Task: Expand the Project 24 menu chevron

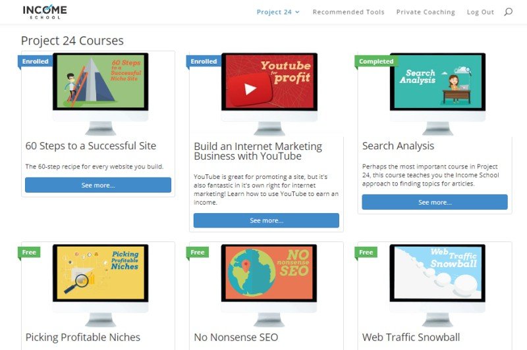Action: click(297, 12)
